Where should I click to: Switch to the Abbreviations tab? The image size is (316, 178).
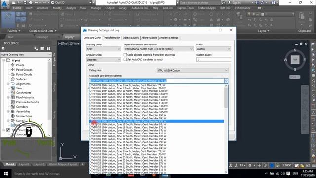149,38
